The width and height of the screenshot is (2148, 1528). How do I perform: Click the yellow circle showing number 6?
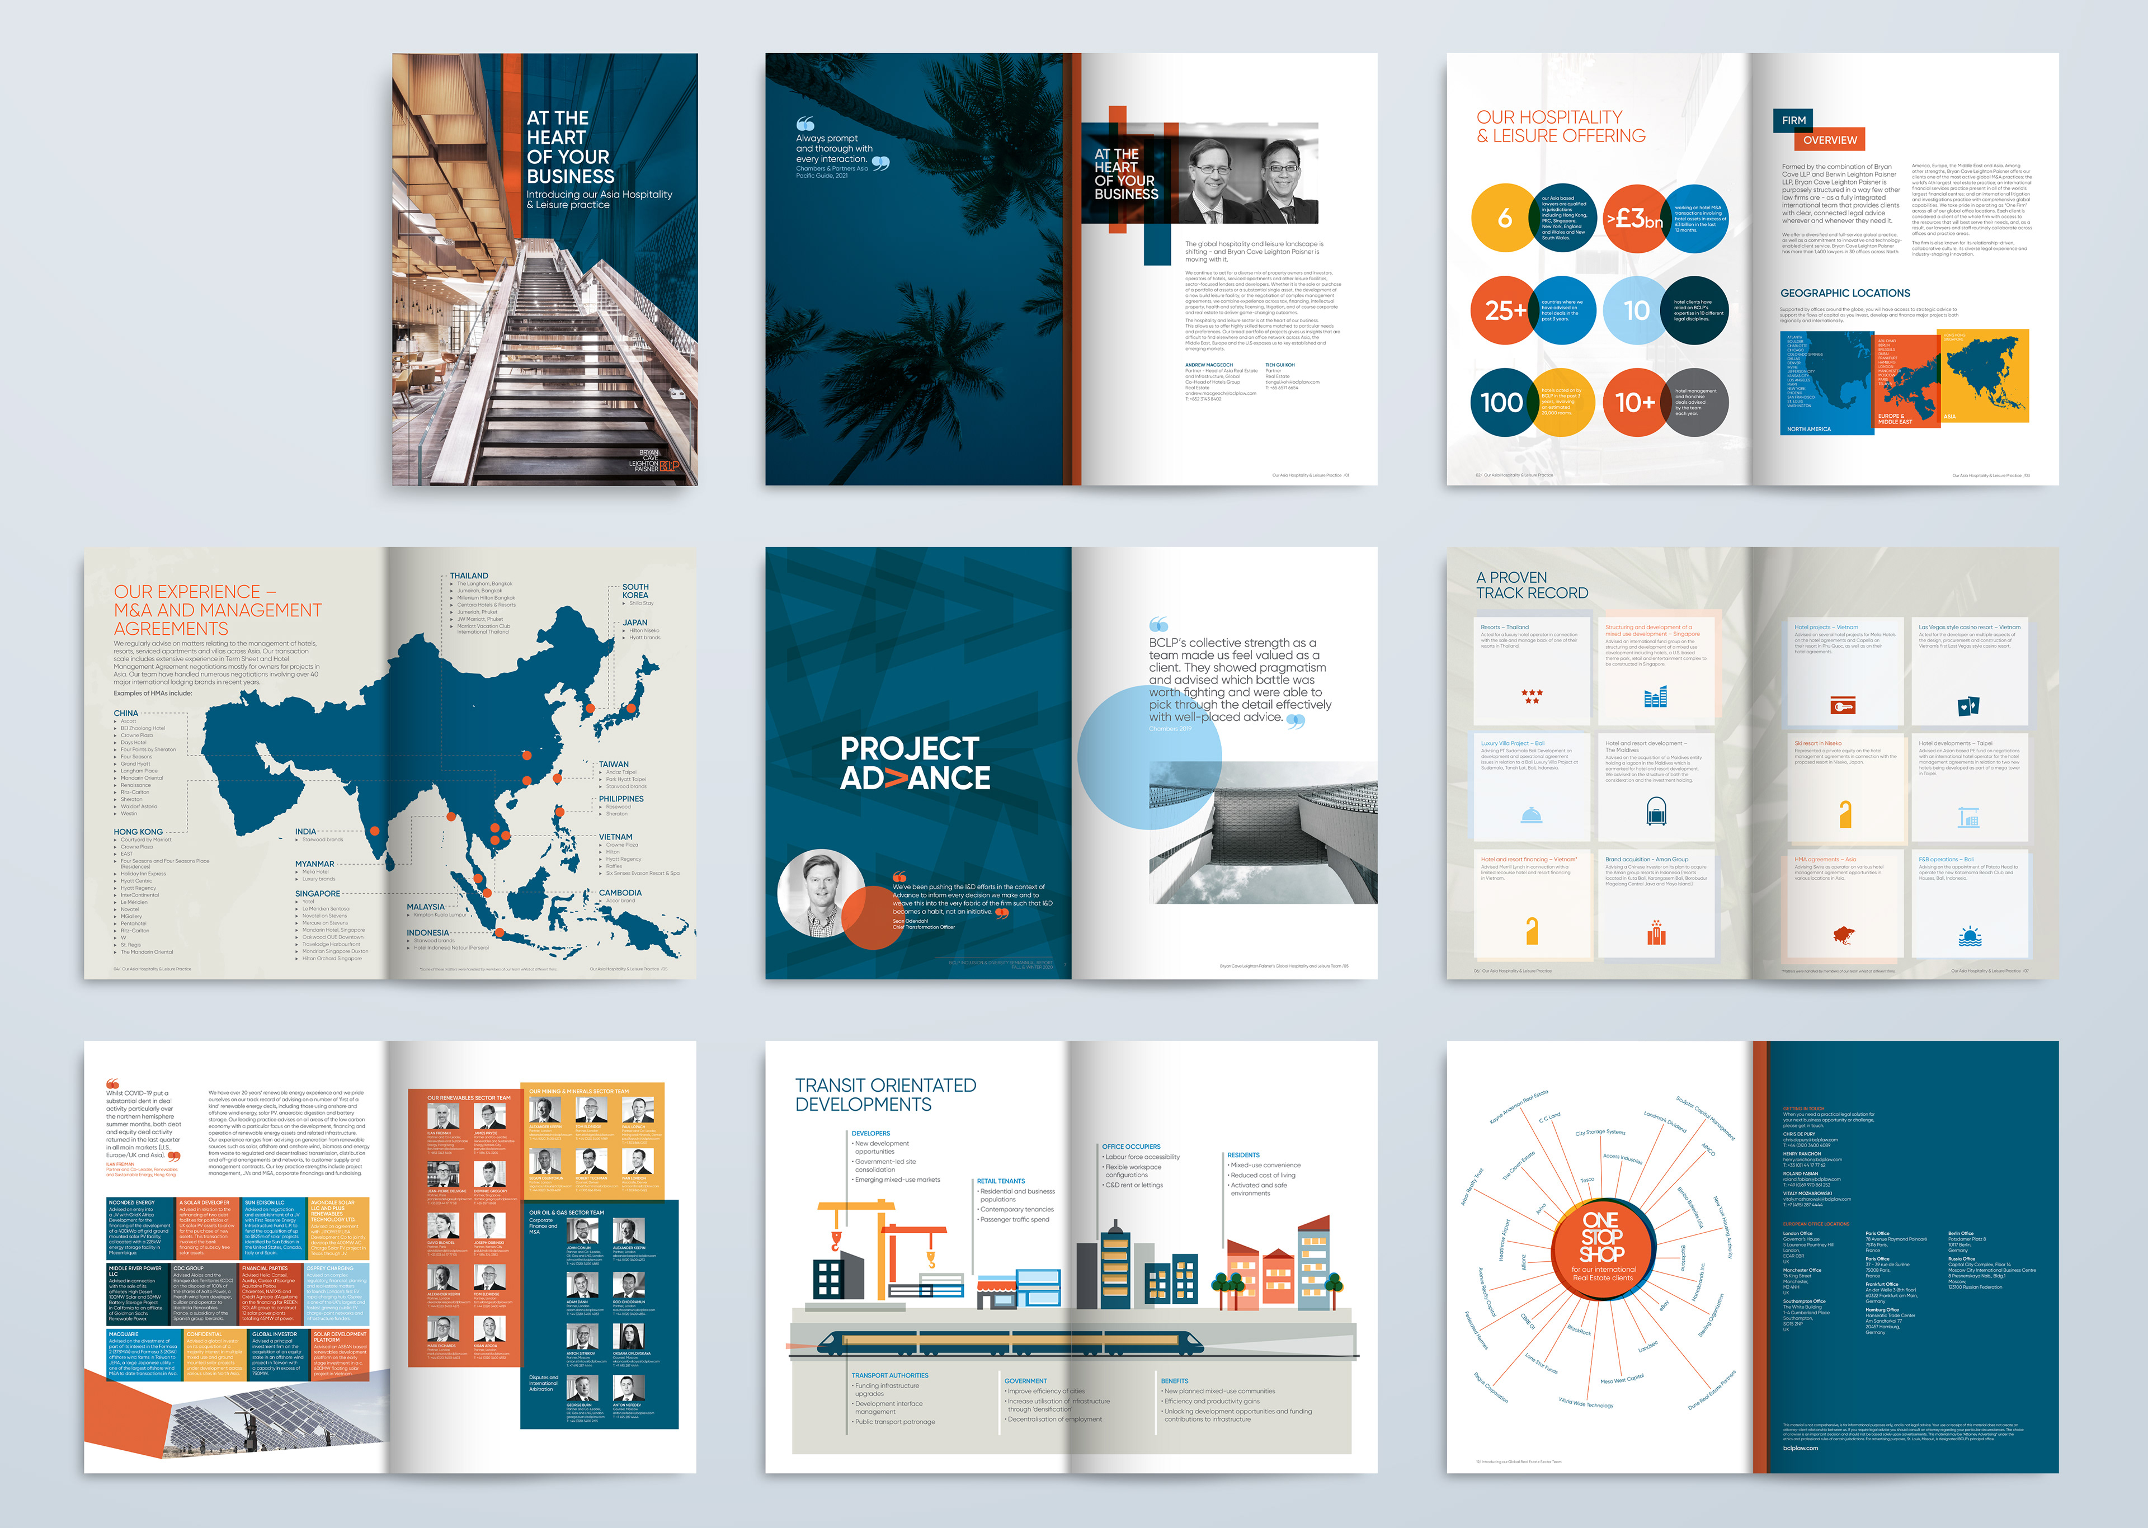pyautogui.click(x=1505, y=218)
